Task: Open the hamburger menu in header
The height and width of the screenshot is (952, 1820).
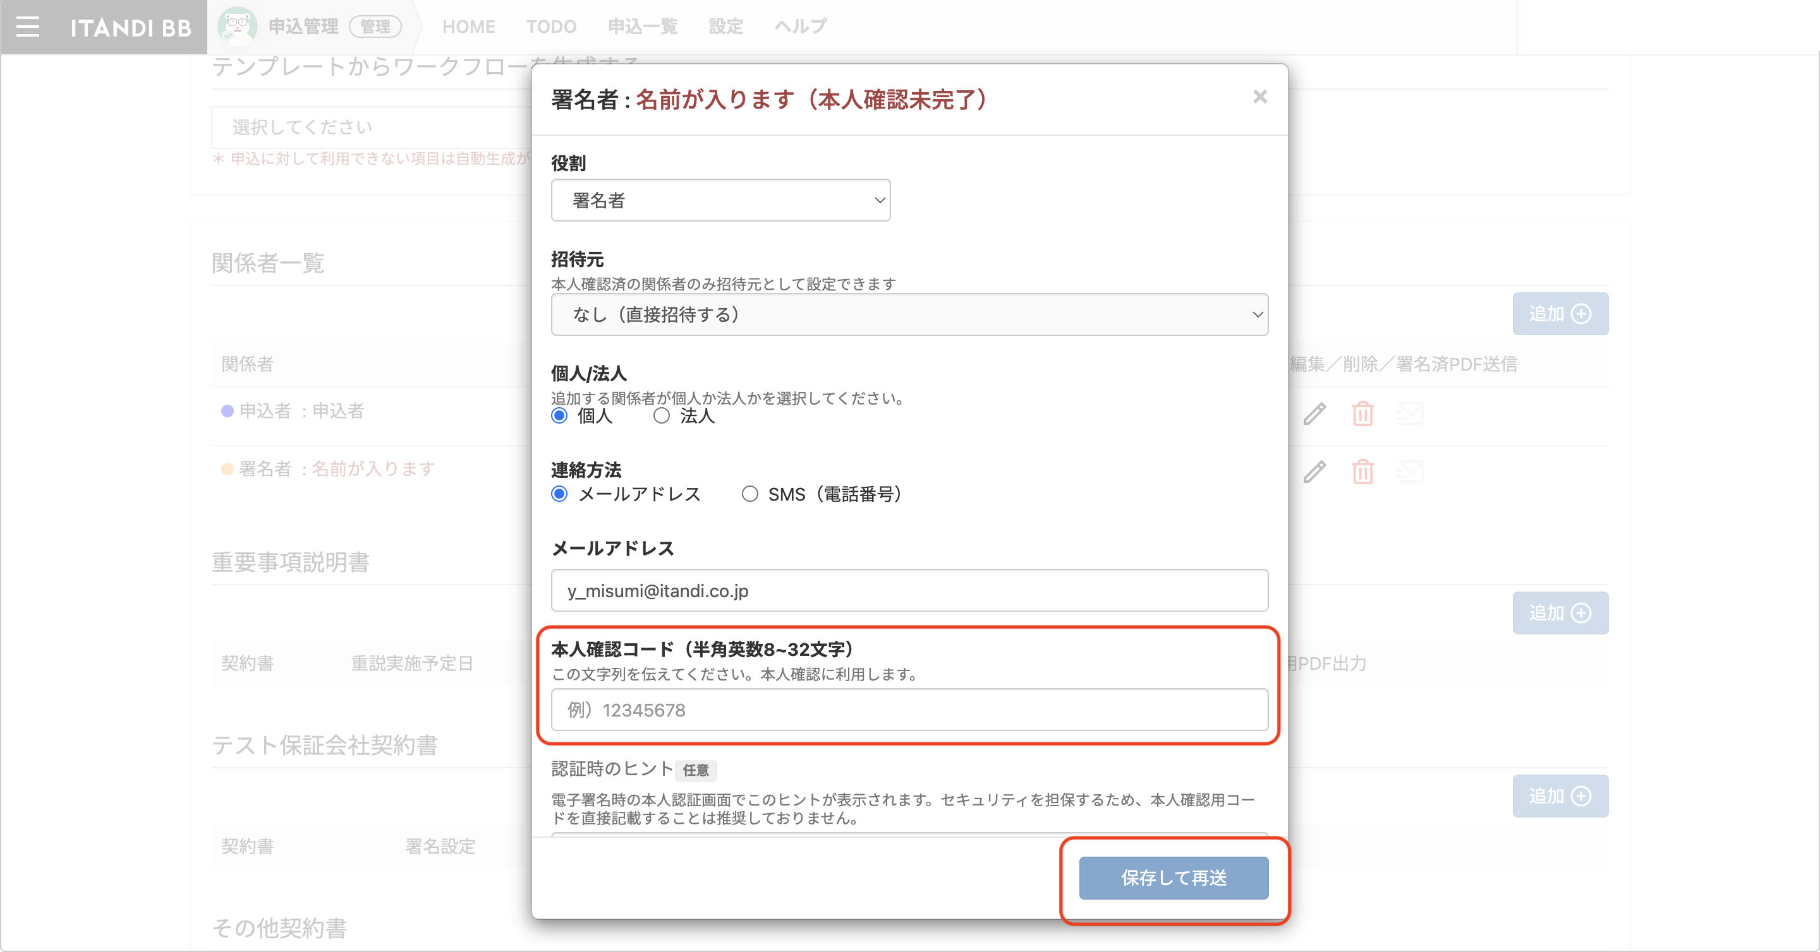Action: (28, 27)
